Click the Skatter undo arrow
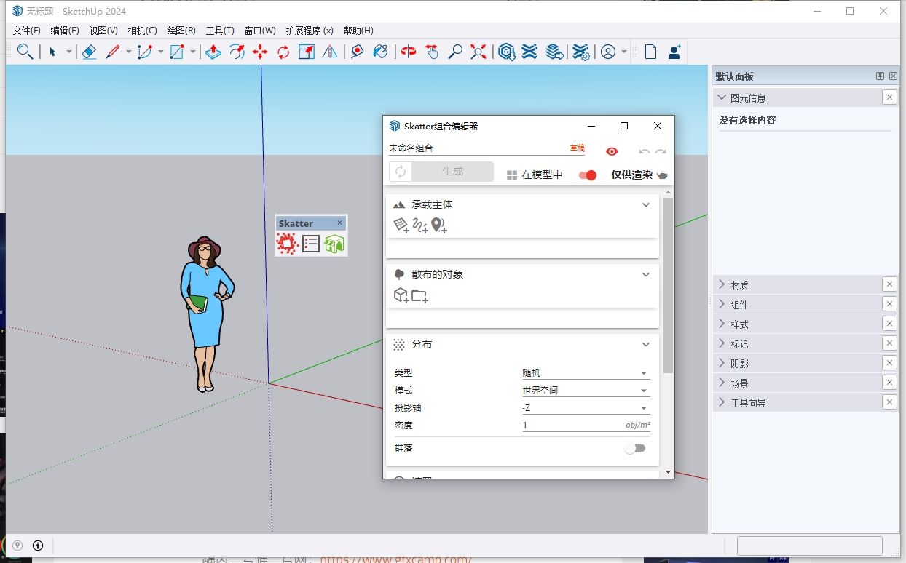The height and width of the screenshot is (563, 906). click(644, 151)
